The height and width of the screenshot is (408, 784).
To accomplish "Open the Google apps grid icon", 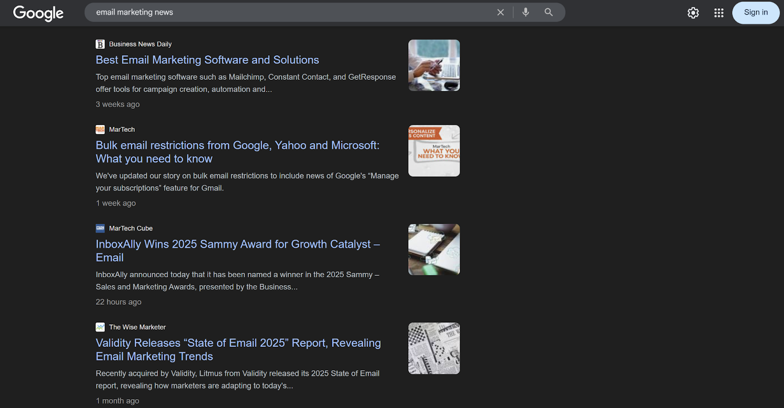I will pos(719,13).
